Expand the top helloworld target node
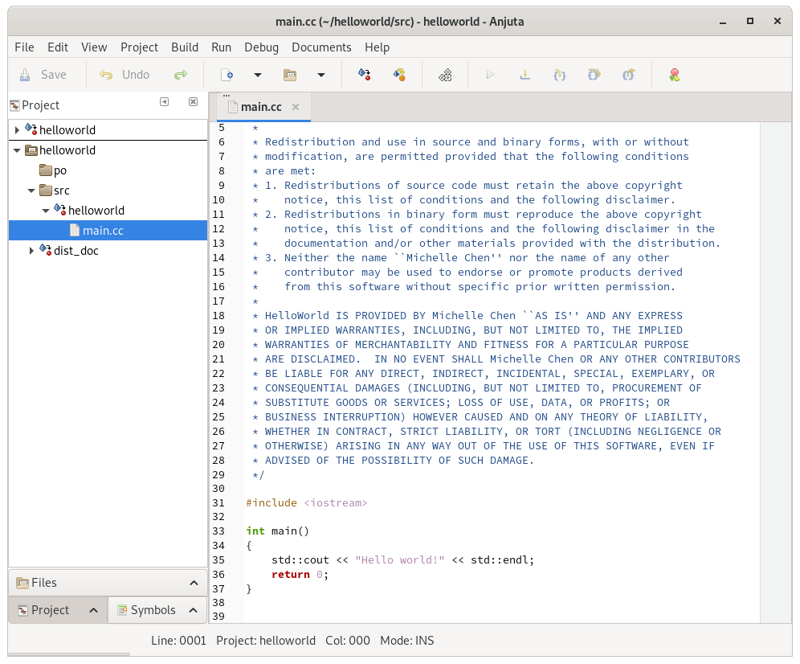The image size is (800, 664). click(17, 129)
